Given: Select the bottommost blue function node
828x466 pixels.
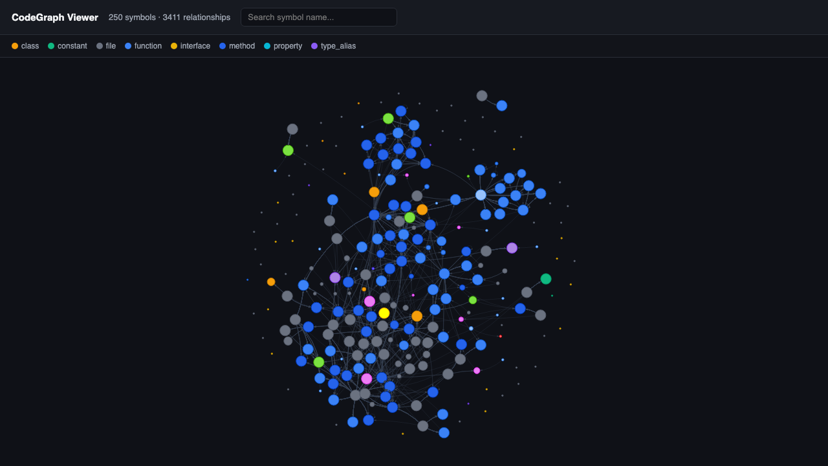Looking at the screenshot, I should 444,433.
